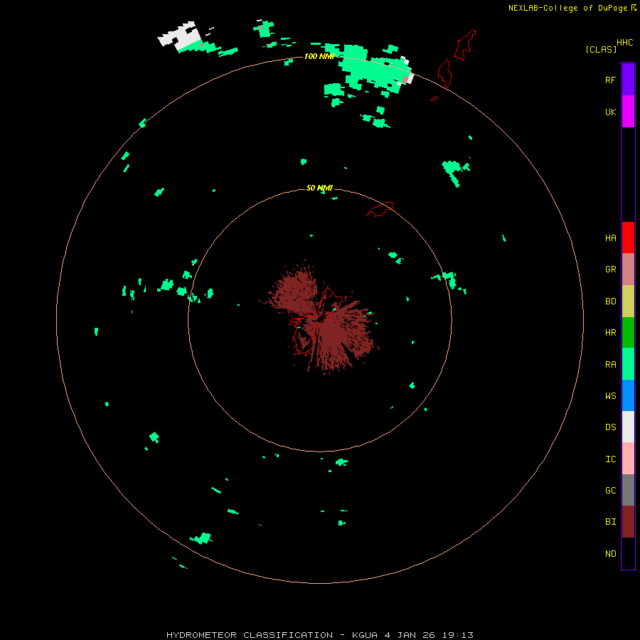This screenshot has width=640, height=640.
Task: Click the RF purple legend swatch
Action: tap(628, 79)
